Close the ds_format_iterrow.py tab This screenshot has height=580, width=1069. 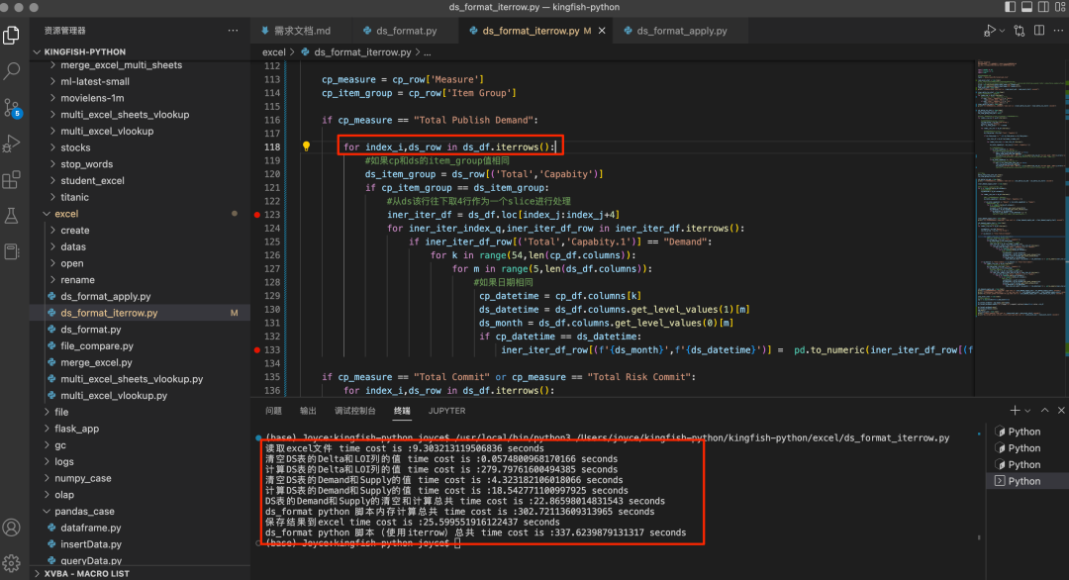pos(602,31)
